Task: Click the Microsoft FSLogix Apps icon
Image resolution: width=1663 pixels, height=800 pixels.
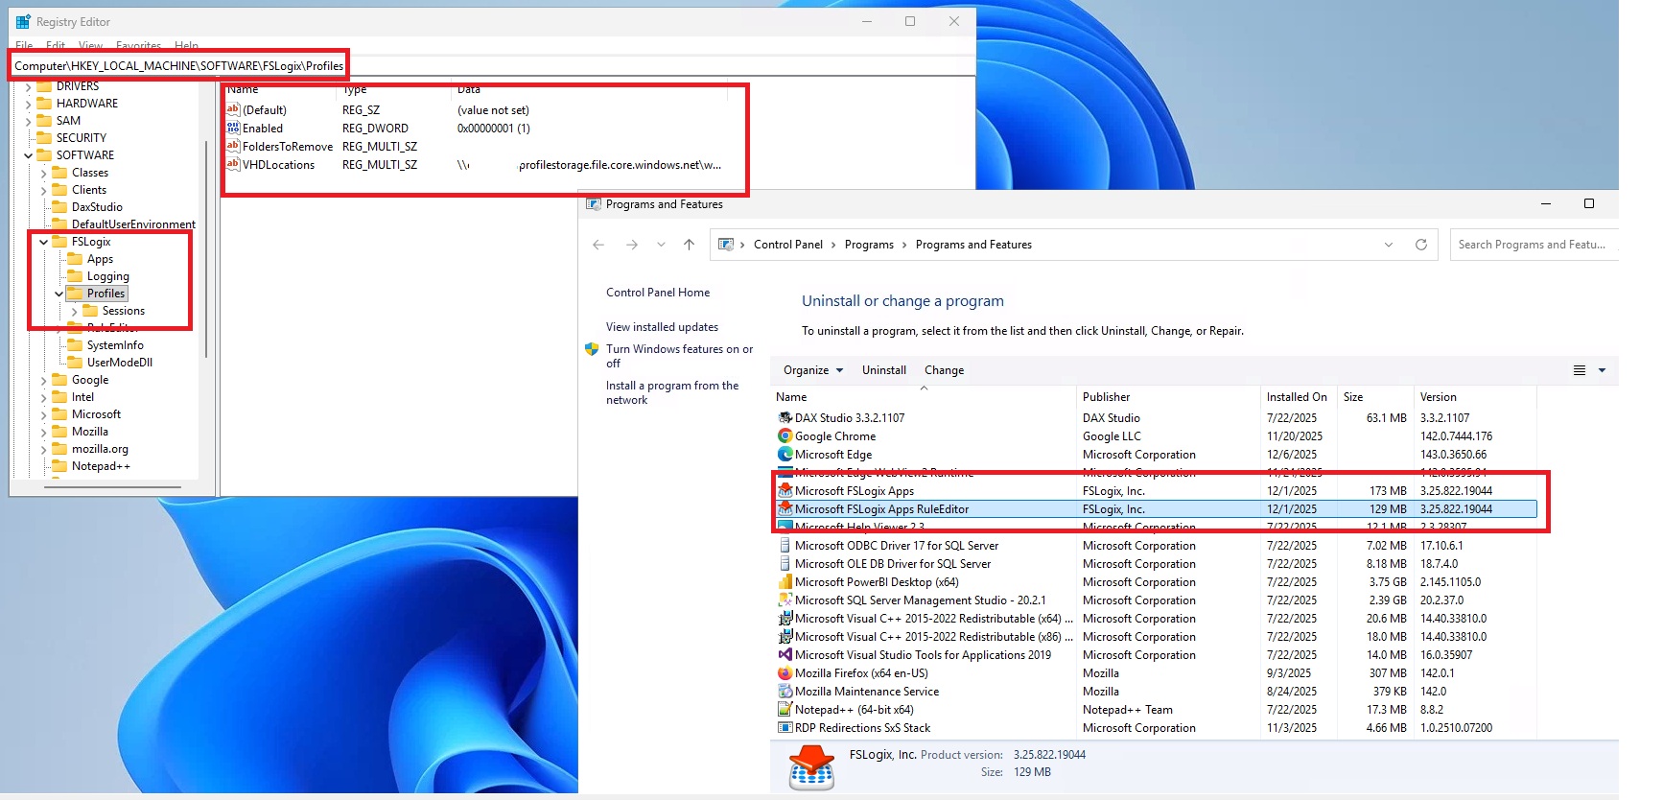Action: coord(785,491)
